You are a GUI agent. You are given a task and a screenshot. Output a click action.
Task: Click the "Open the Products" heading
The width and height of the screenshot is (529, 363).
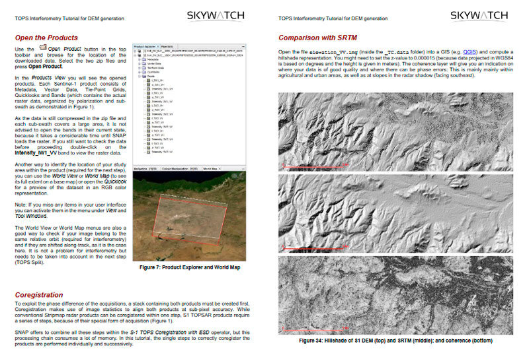tap(46, 38)
